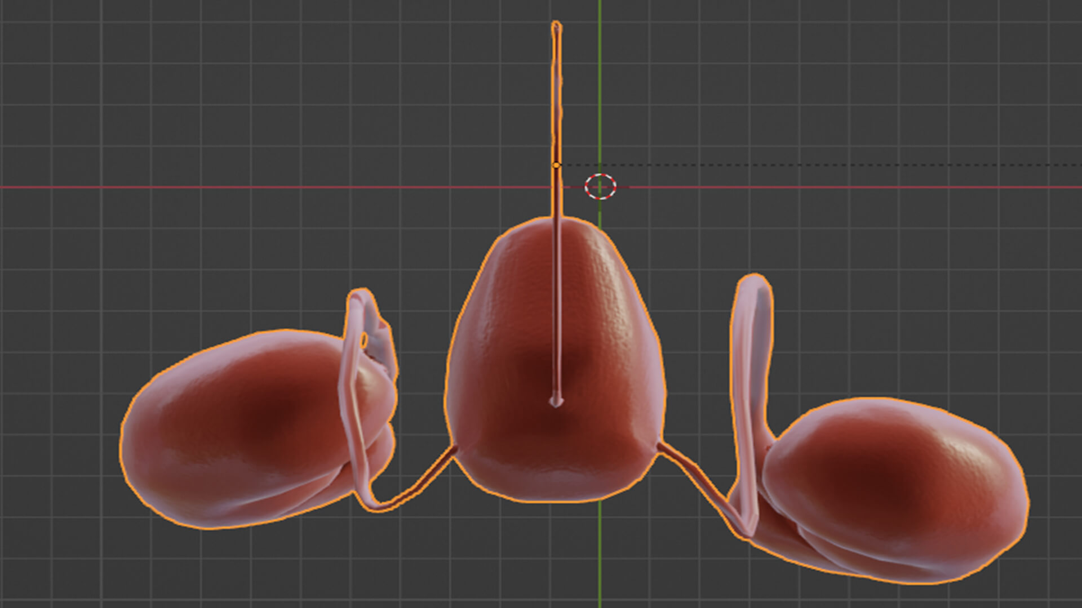
Task: Click the red-white dashed 3D cursor circle
Action: [x=600, y=186]
